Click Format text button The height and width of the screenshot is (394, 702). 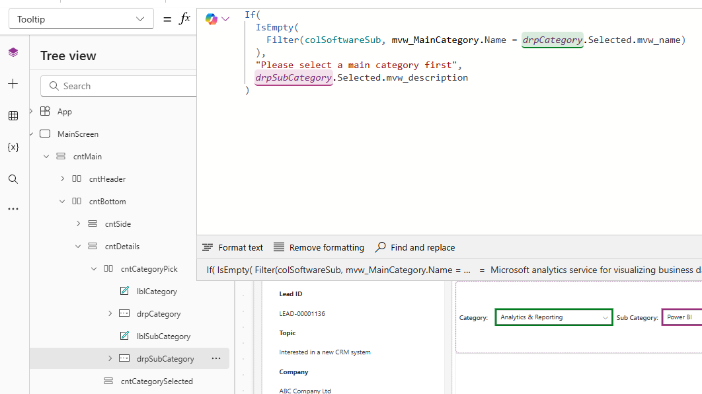(233, 247)
